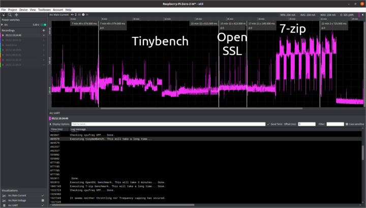Open the Device menu
This screenshot has width=366, height=208.
[23, 10]
